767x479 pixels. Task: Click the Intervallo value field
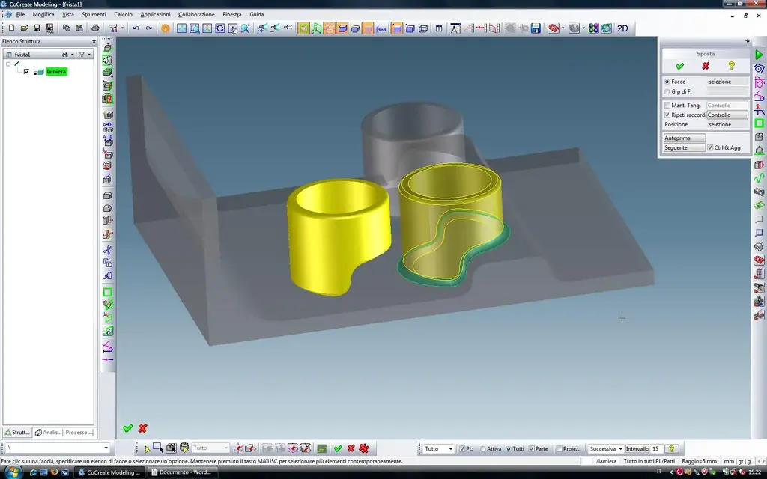click(656, 449)
